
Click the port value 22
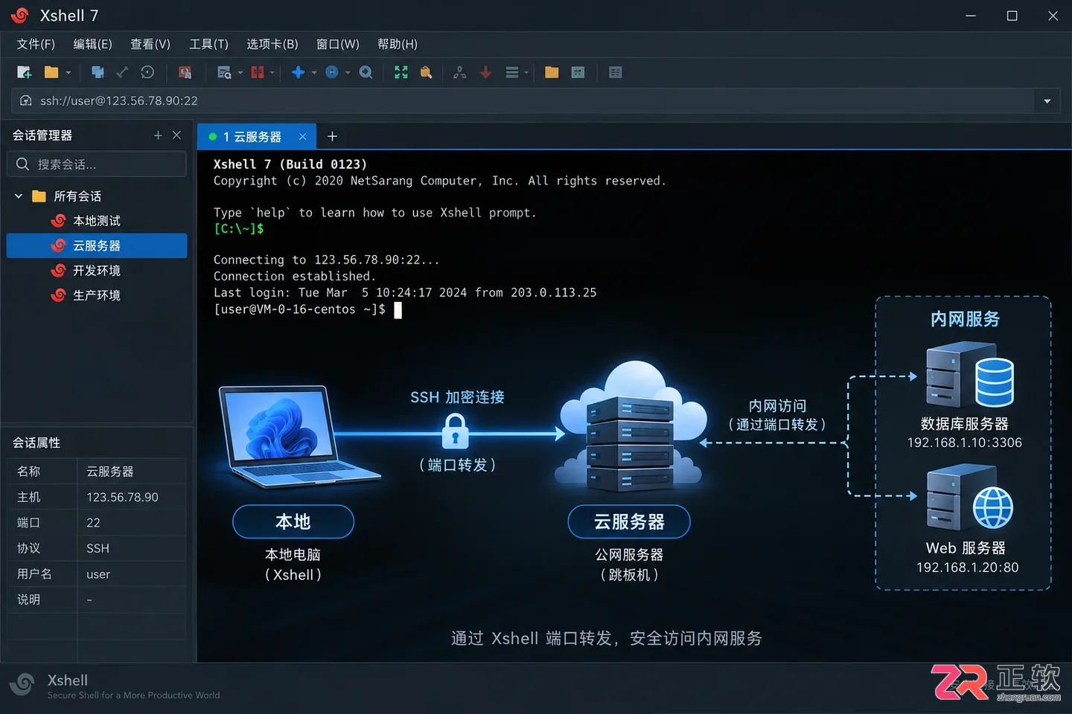[x=93, y=523]
